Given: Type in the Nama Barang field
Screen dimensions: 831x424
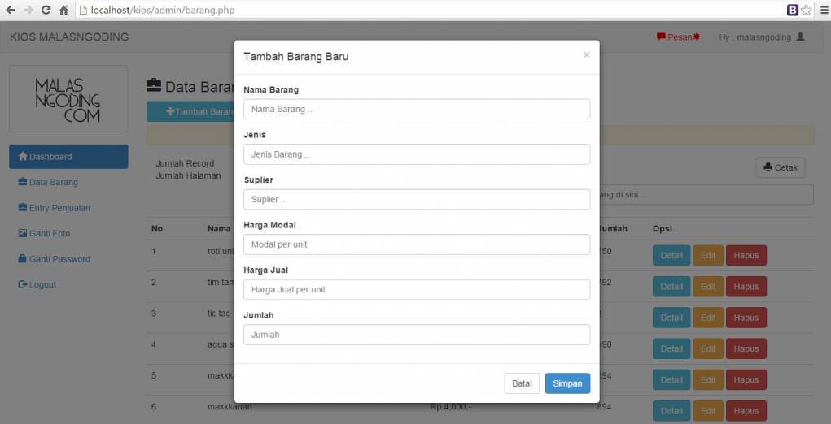Looking at the screenshot, I should tap(417, 109).
